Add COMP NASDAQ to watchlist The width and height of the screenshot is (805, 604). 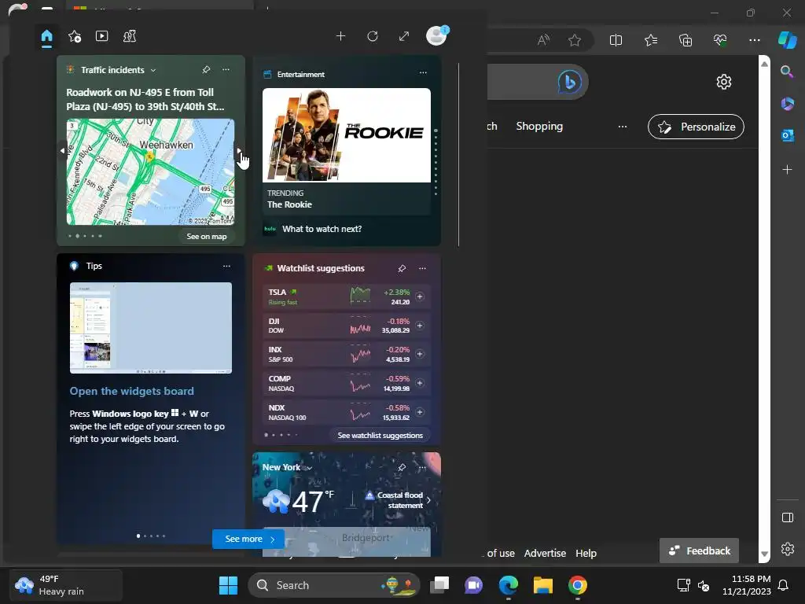click(x=420, y=383)
